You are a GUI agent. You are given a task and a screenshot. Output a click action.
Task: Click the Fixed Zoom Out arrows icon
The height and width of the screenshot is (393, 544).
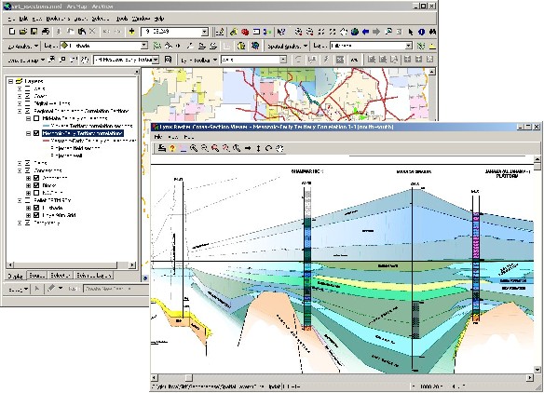(x=333, y=32)
